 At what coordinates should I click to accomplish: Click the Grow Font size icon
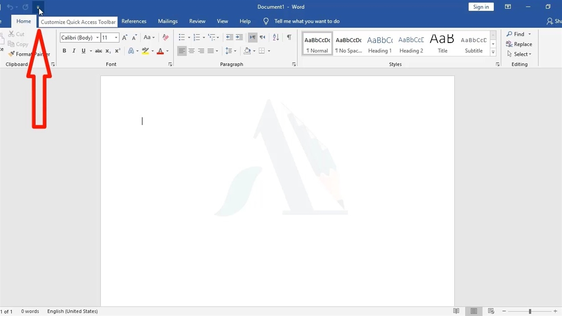click(125, 38)
